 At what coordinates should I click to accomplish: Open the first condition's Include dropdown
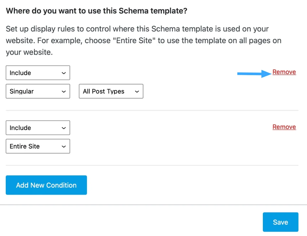tap(38, 73)
